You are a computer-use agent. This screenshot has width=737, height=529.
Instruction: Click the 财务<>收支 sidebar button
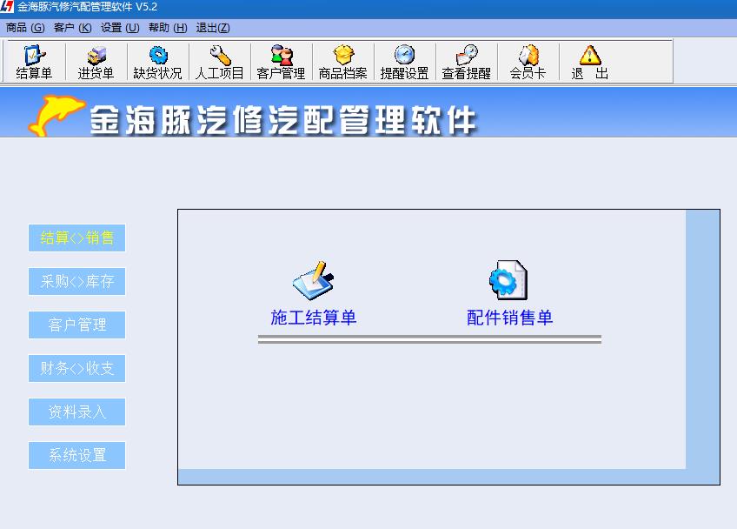[77, 368]
